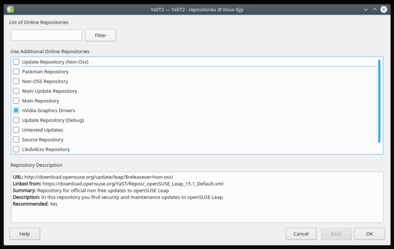
Task: Select Update Repository (Debug) row label
Action: point(53,120)
